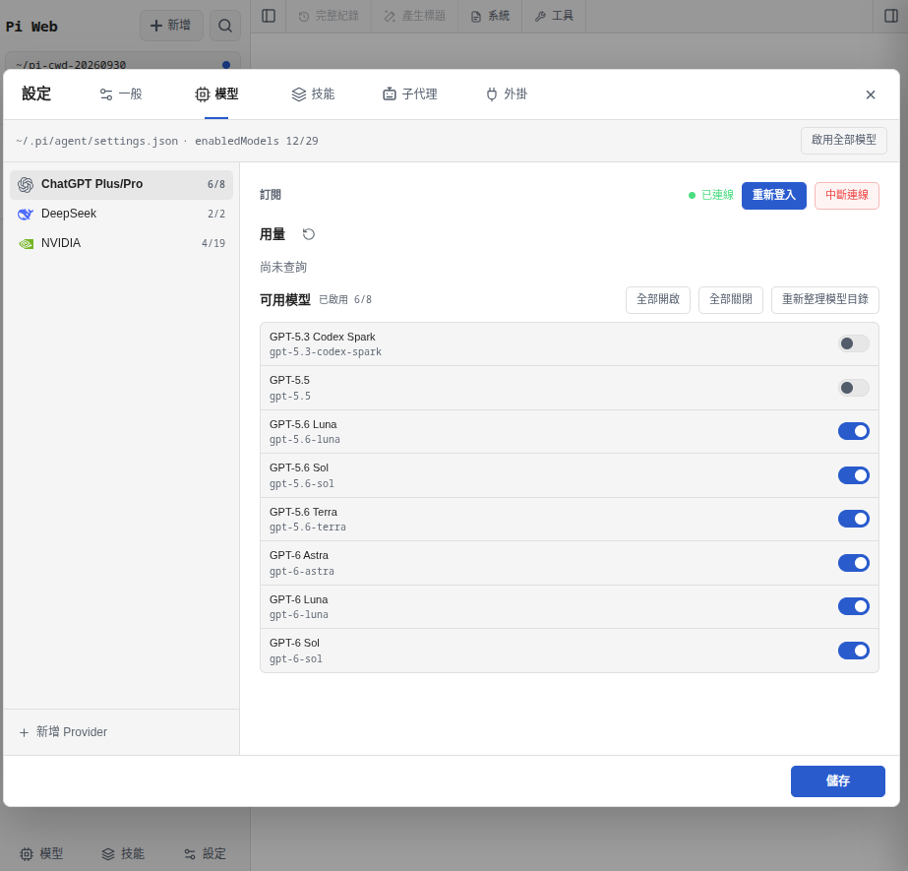
Task: Toggle the left sidebar panel icon
Action: pos(269,16)
